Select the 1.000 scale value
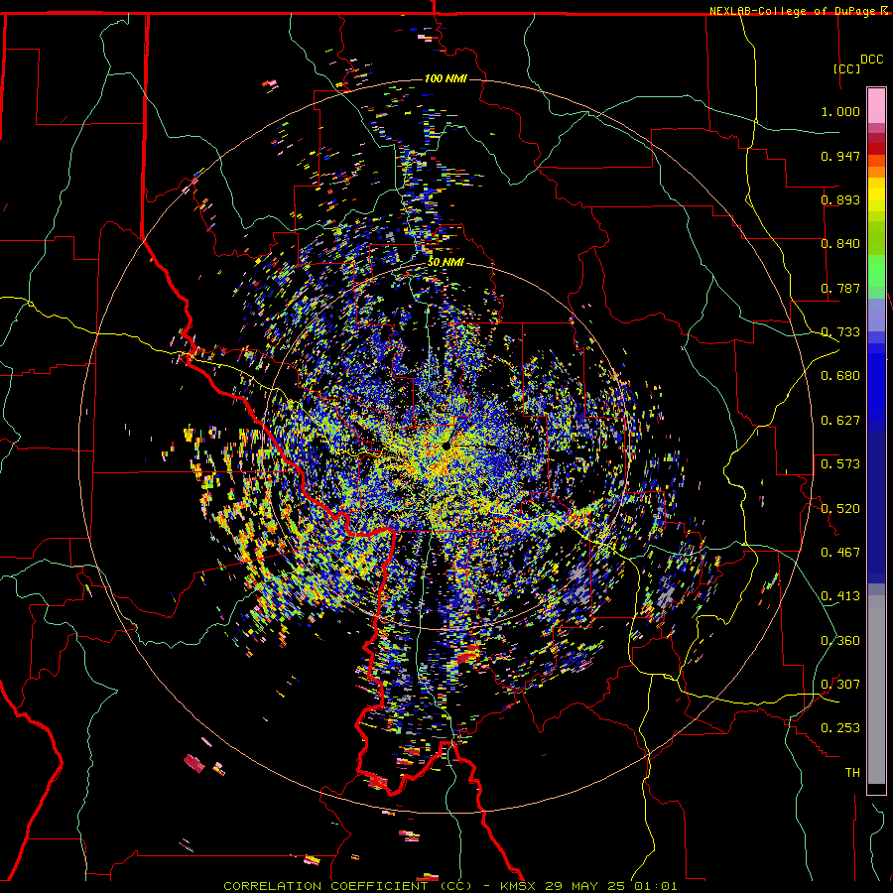 [840, 111]
